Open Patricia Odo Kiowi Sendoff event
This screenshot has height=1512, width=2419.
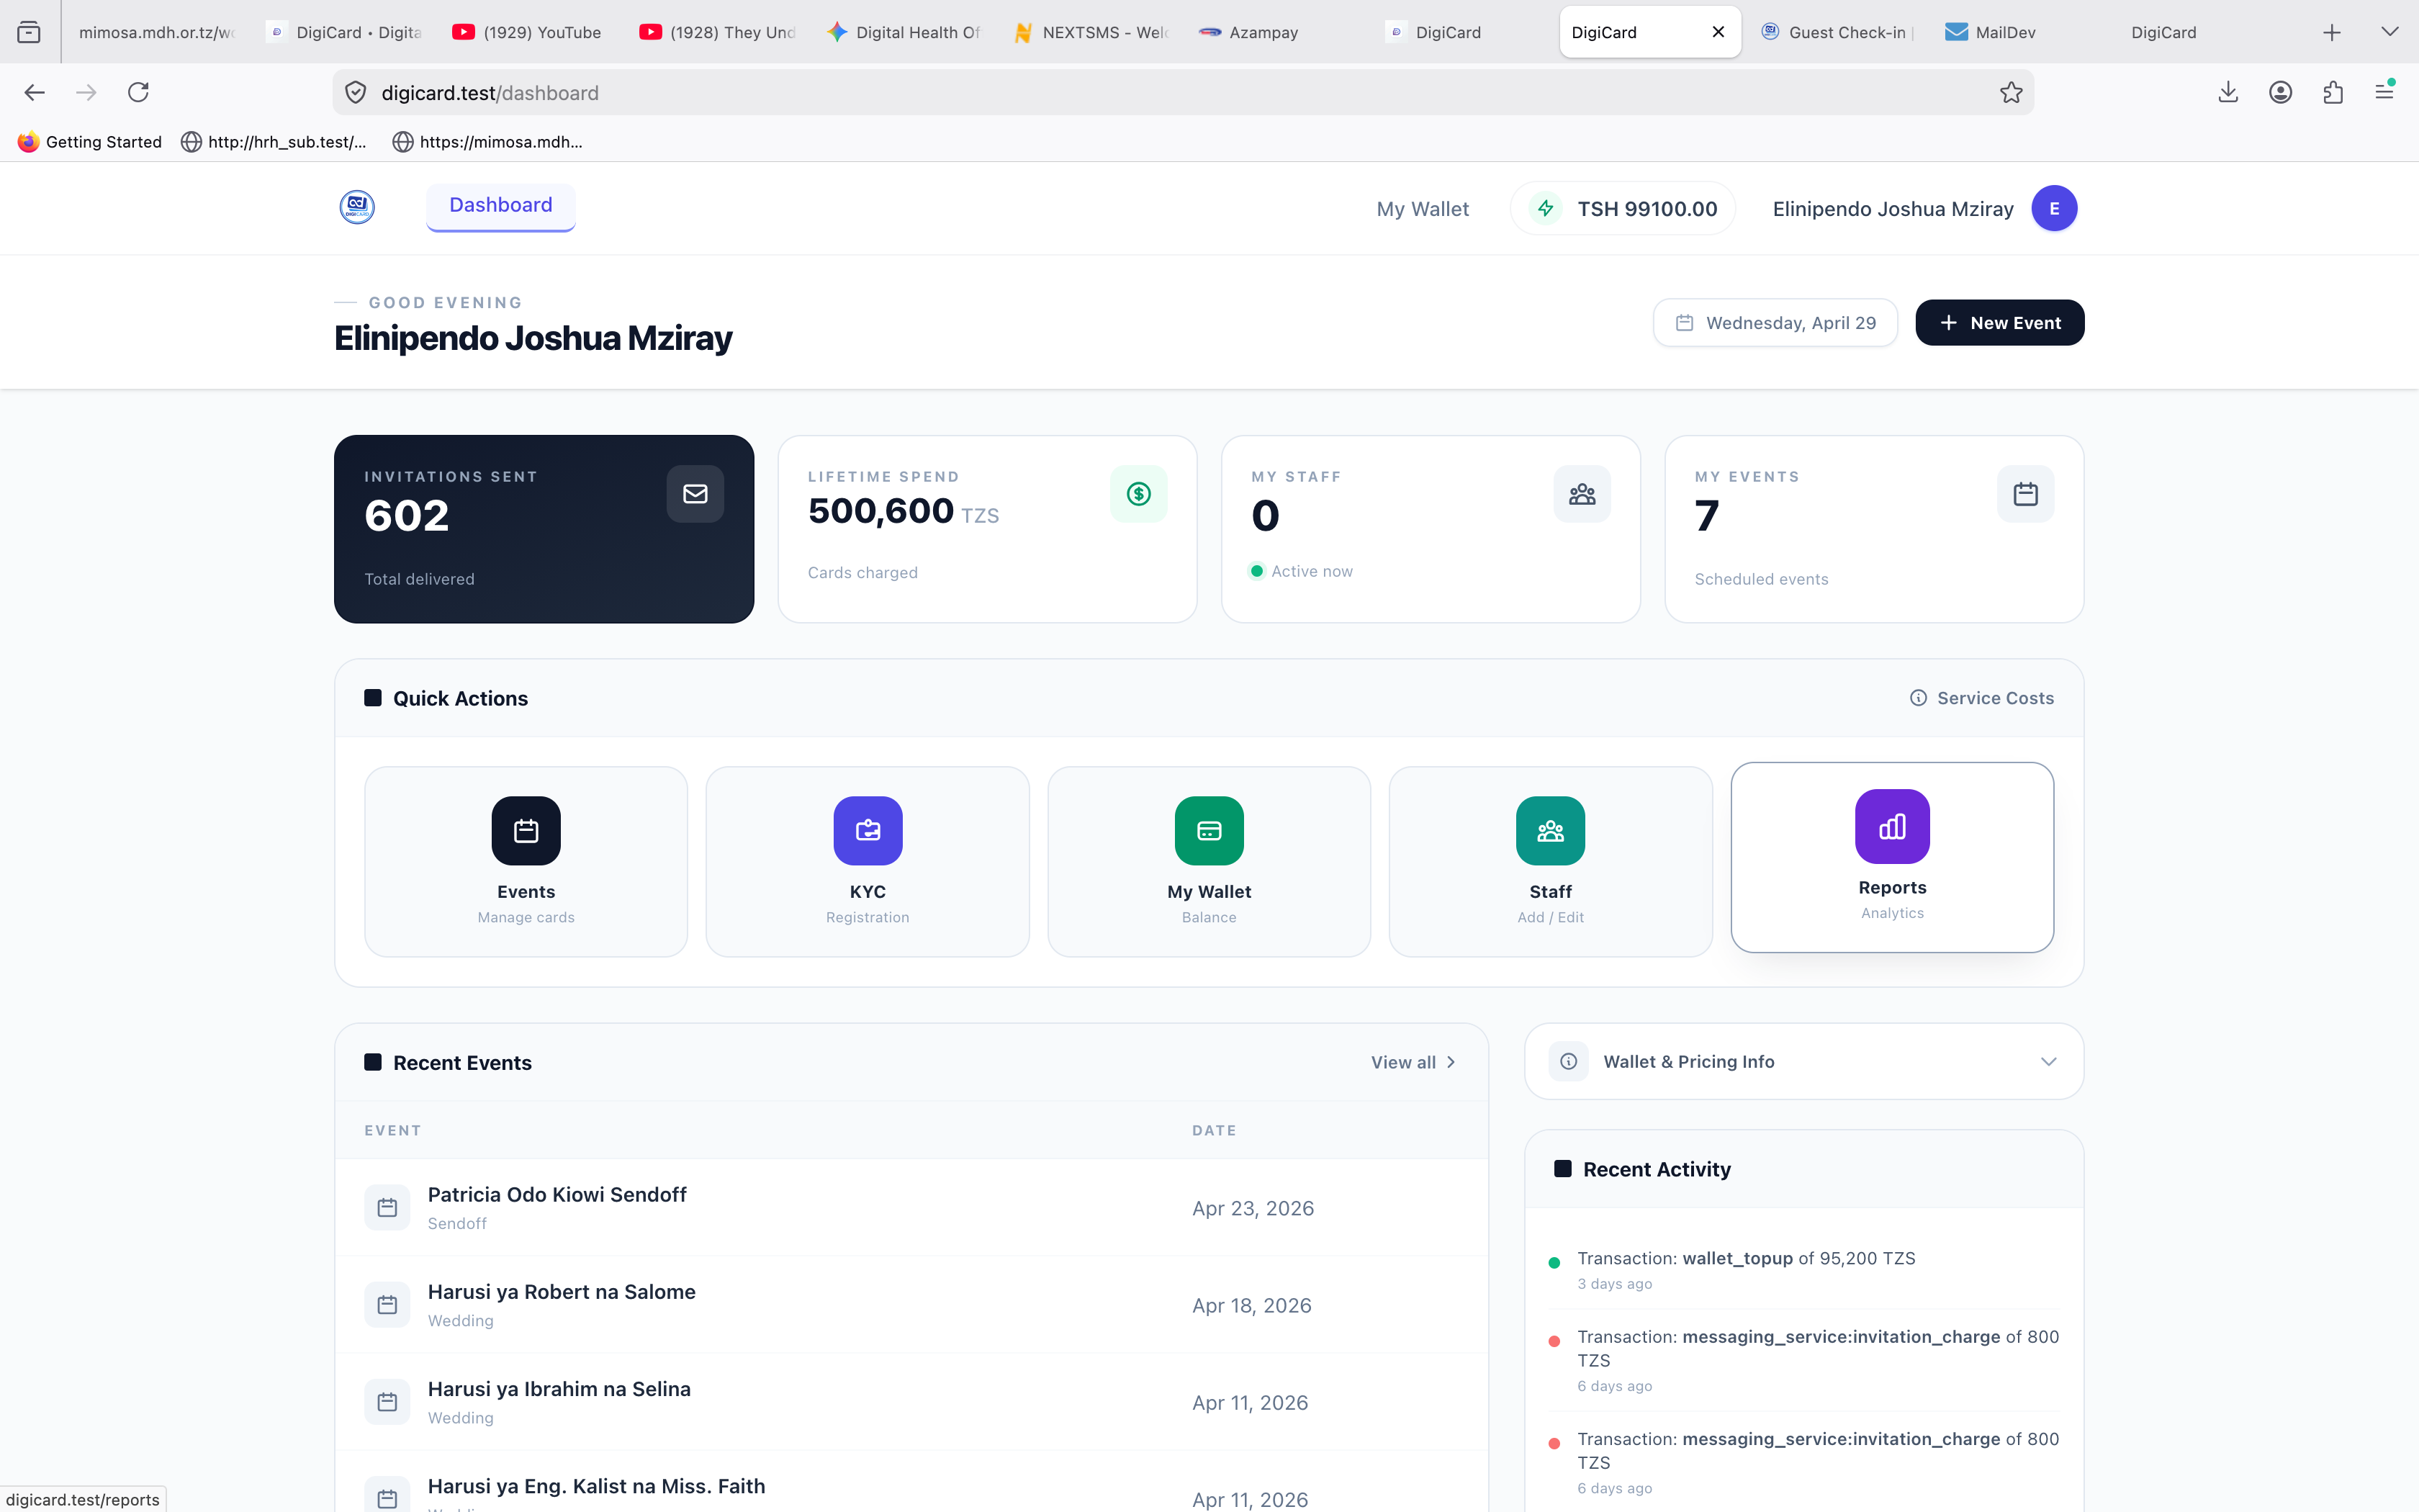557,1195
